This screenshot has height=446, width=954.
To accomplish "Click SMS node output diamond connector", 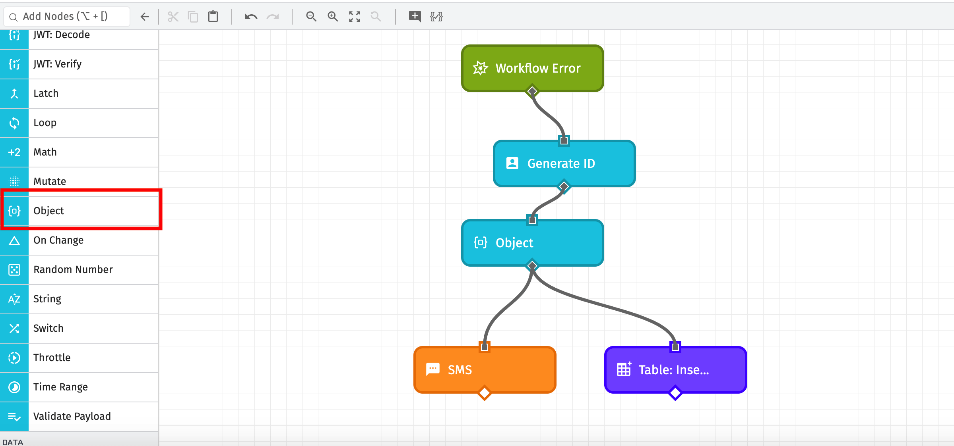I will [x=485, y=393].
